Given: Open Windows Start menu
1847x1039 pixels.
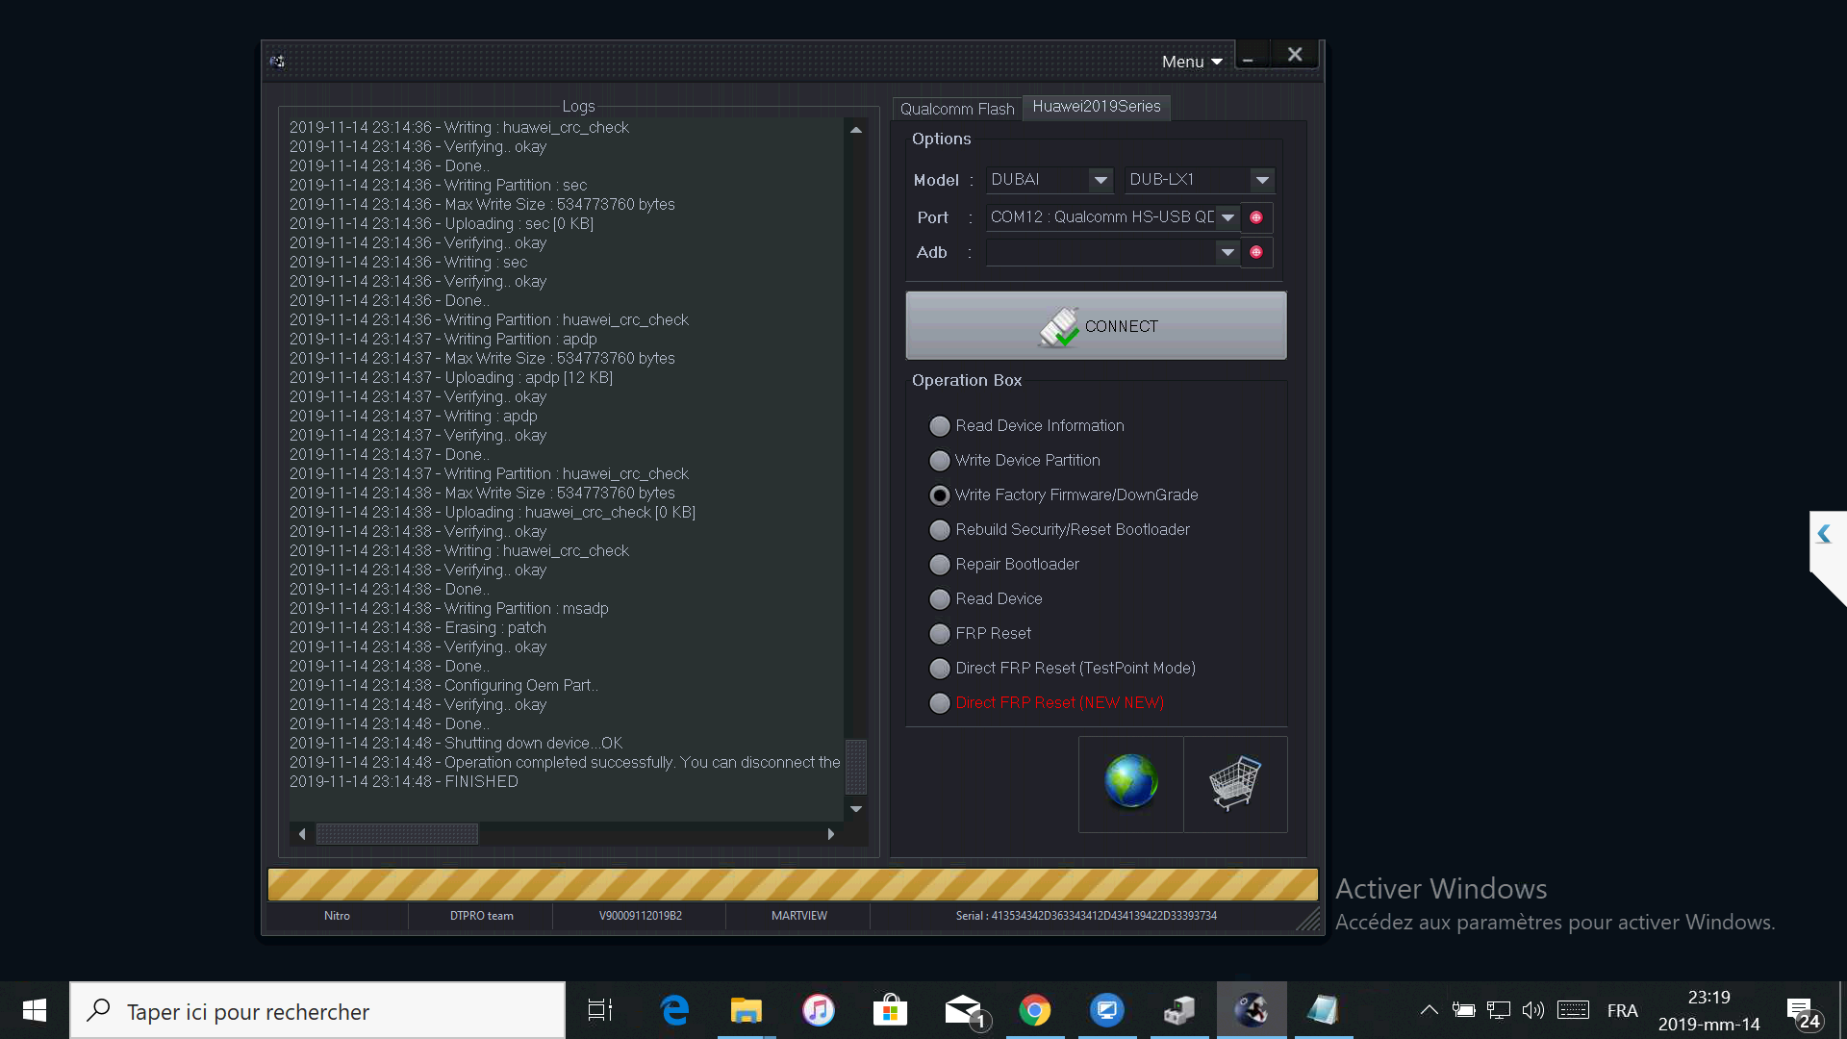Looking at the screenshot, I should click(35, 1010).
